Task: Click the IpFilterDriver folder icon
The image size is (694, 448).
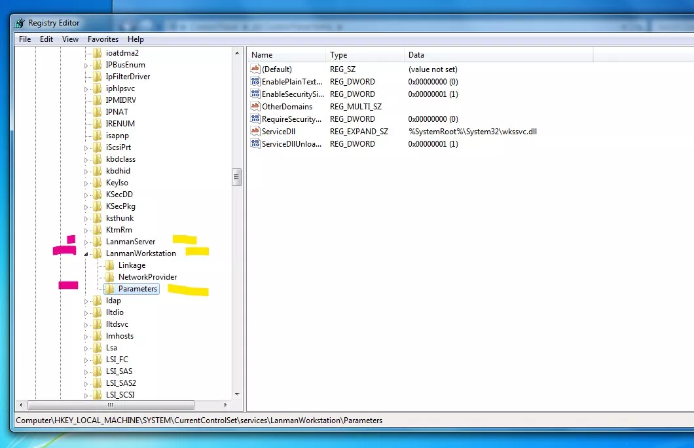Action: point(97,77)
